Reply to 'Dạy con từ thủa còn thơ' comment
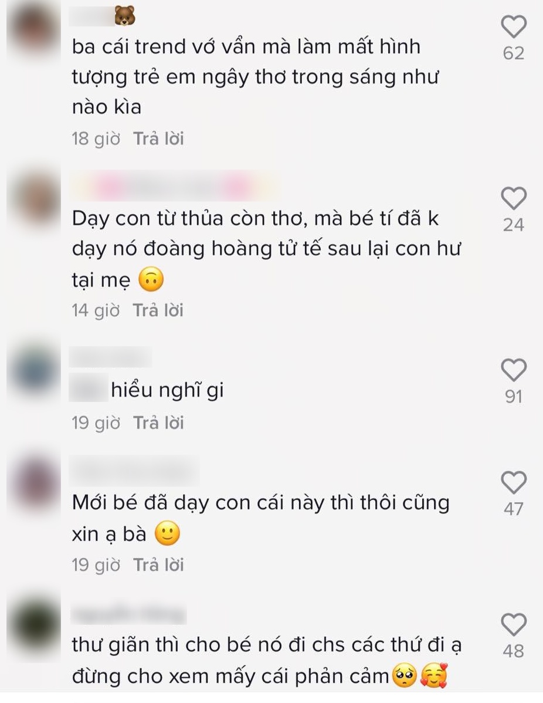The image size is (543, 703). [x=158, y=310]
